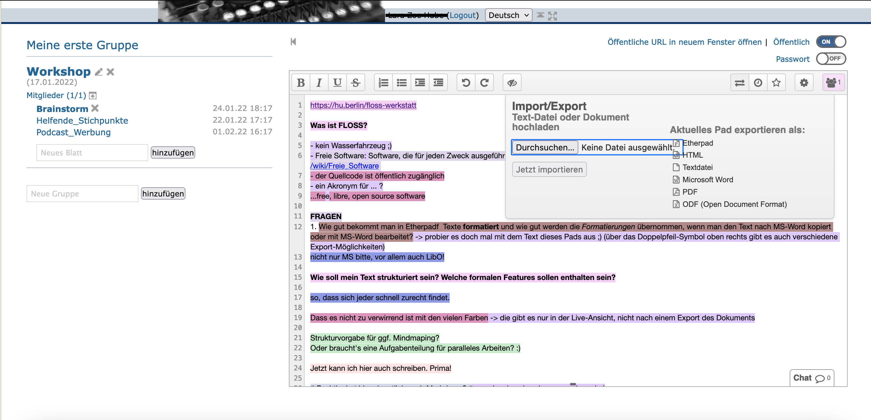Screen dimensions: 871x420
Task: Export pad as Textdatei
Action: tap(693, 167)
